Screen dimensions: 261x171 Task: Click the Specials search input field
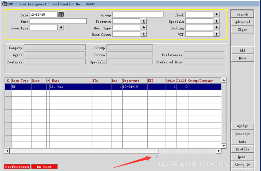coord(199,21)
